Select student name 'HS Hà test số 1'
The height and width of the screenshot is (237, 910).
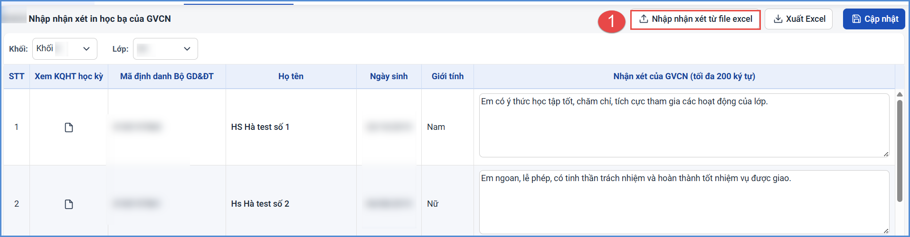260,127
